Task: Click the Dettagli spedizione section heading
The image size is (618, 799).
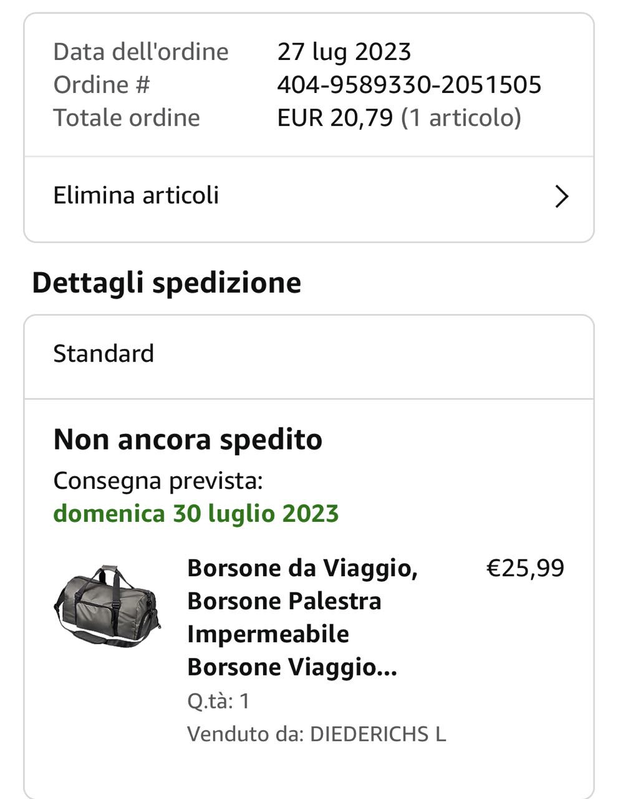Action: (167, 283)
